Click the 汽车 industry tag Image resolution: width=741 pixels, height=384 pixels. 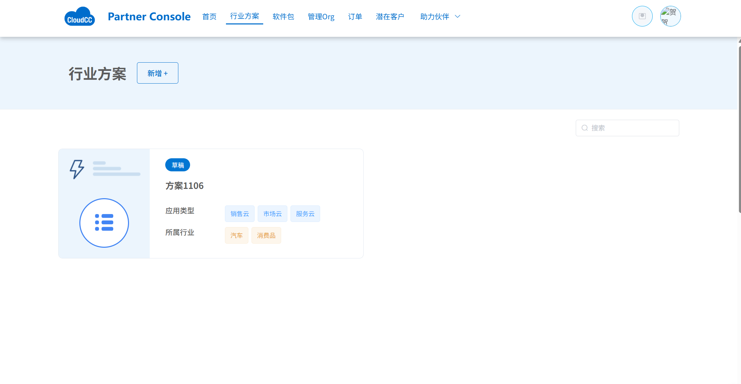[x=237, y=235]
